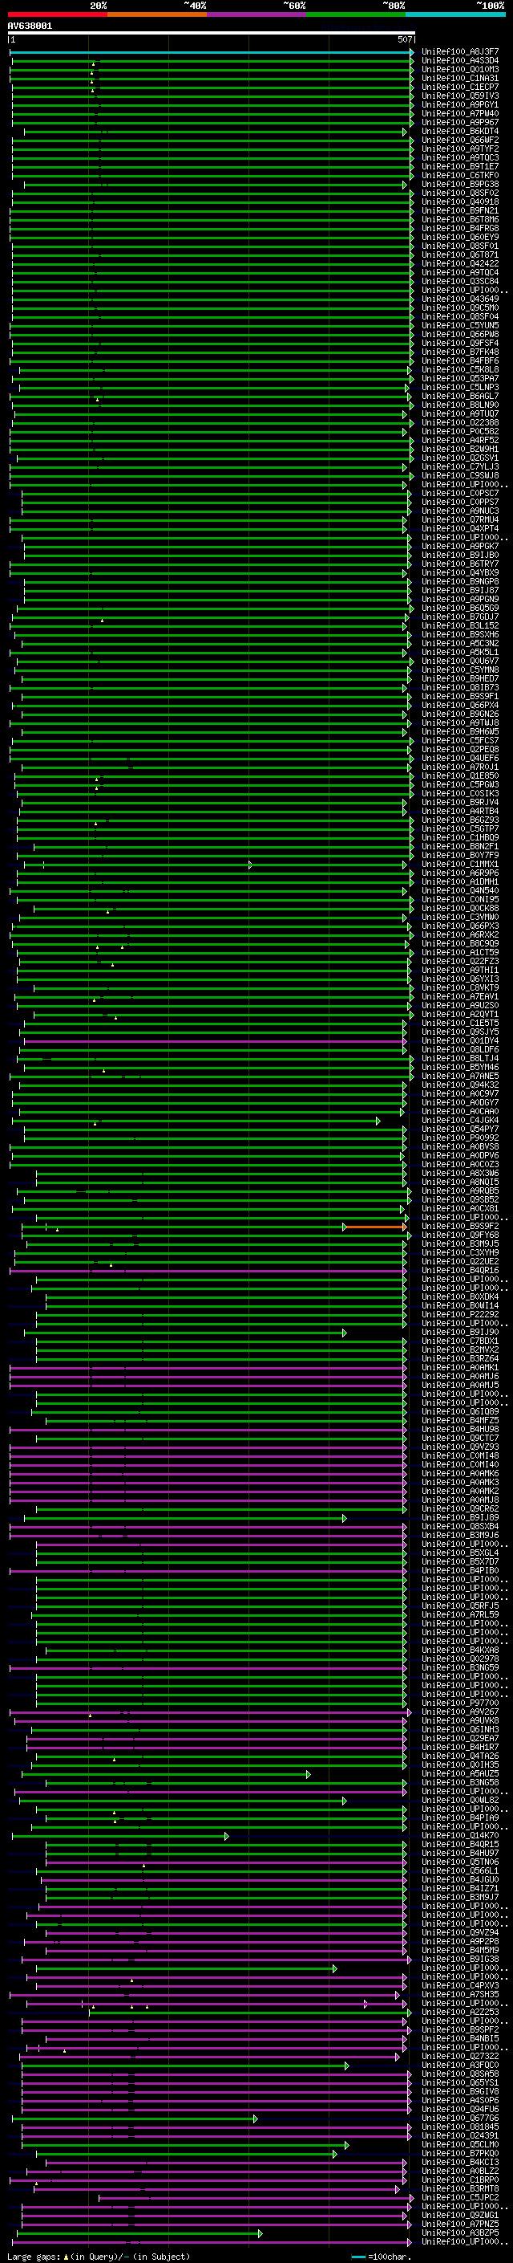This screenshot has width=513, height=2263.
Task: Click hit label UniRef100_Q59IV3
Action: (459, 96)
